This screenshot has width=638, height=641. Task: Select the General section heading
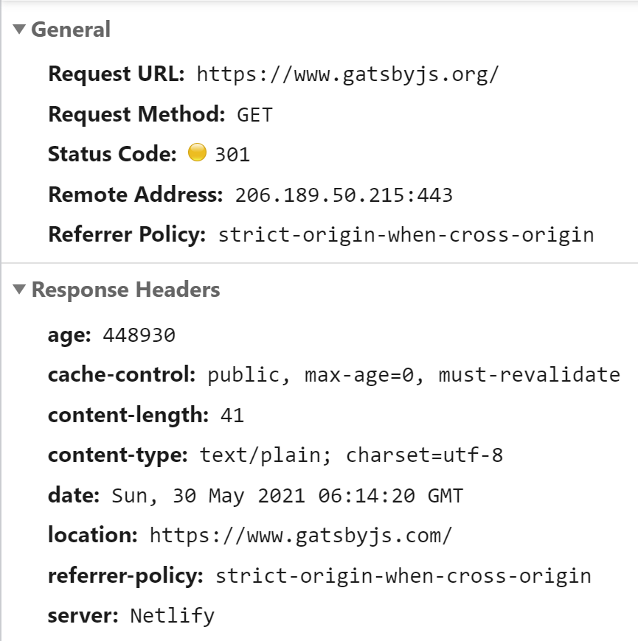[x=71, y=29]
